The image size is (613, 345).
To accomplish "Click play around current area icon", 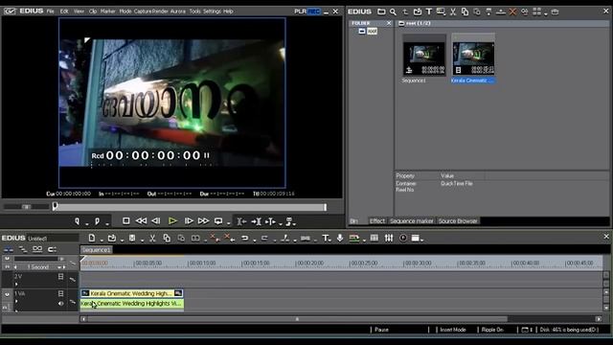I will (x=270, y=221).
